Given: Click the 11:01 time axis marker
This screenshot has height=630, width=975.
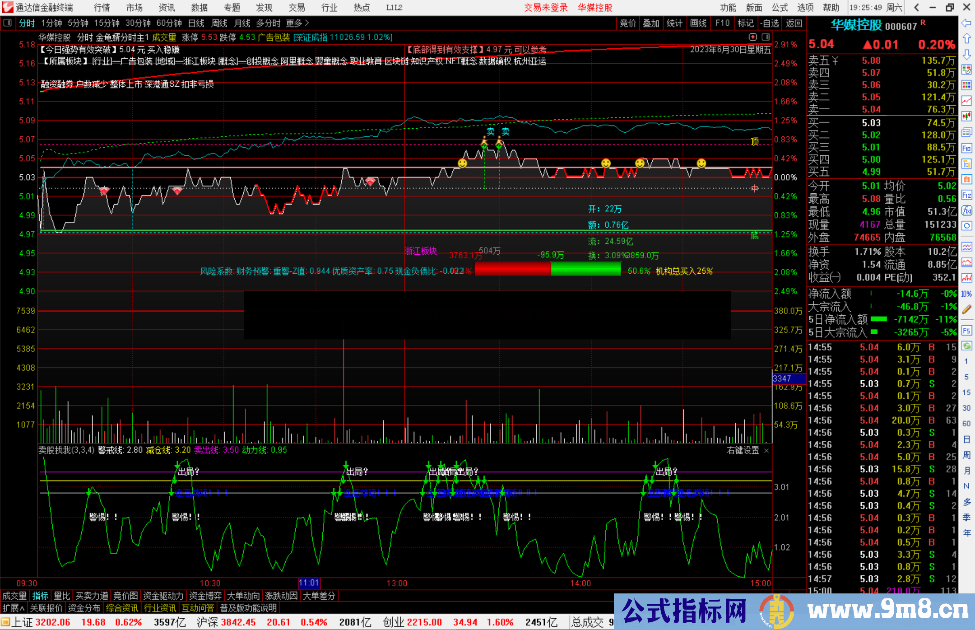Looking at the screenshot, I should [309, 583].
